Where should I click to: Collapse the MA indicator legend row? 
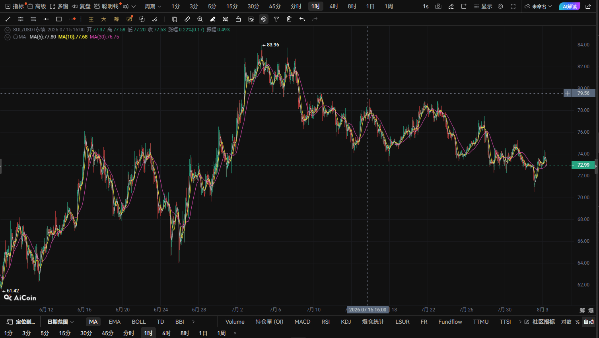(x=8, y=37)
